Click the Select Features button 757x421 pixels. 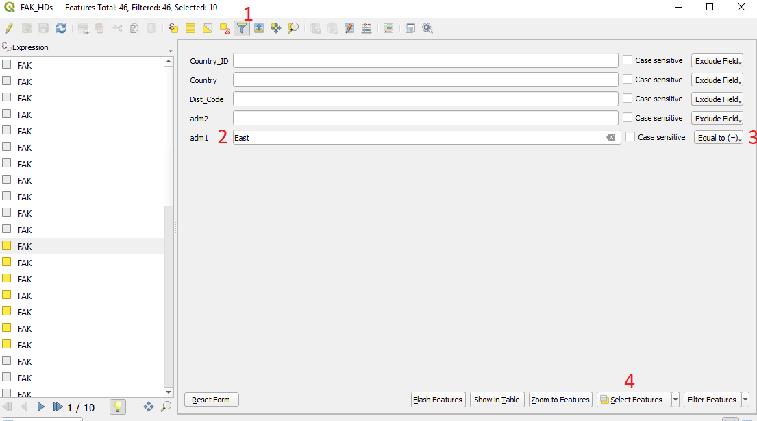coord(634,400)
